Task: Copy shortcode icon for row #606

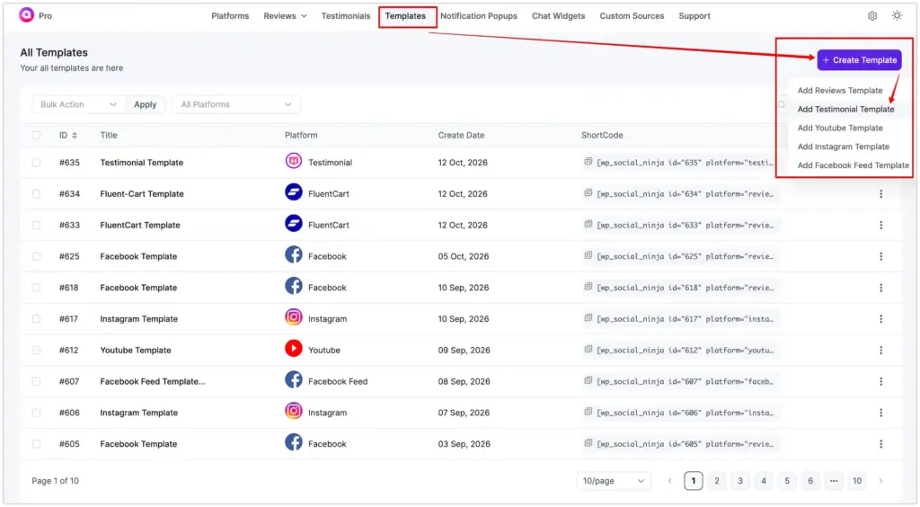Action: (588, 412)
